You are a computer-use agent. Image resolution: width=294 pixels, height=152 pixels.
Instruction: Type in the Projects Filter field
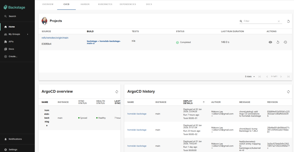[260, 21]
